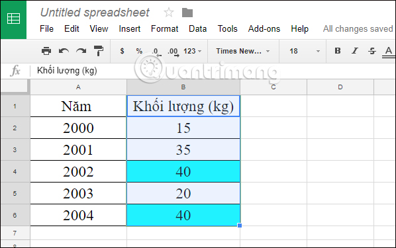The image size is (396, 248).
Task: Select row 2 header
Action: coord(15,128)
